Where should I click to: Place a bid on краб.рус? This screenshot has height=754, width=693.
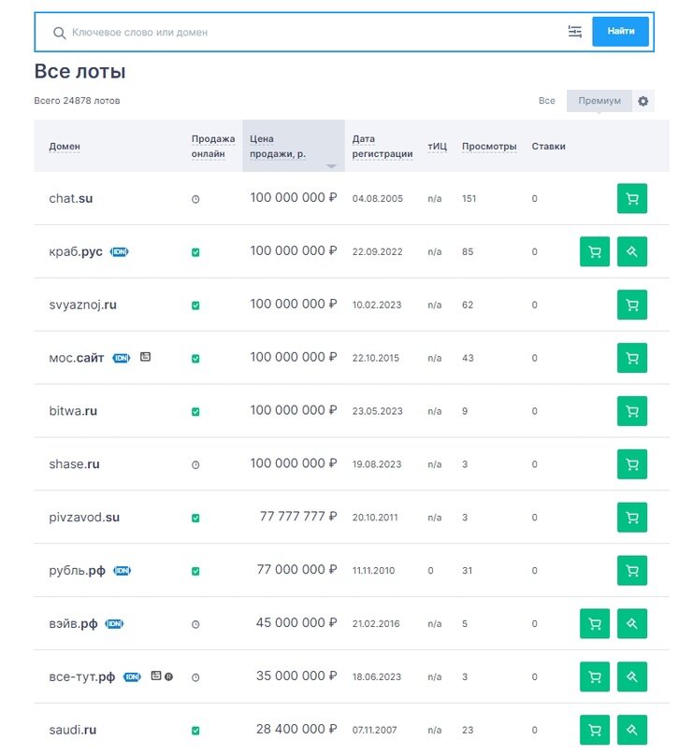(x=632, y=251)
